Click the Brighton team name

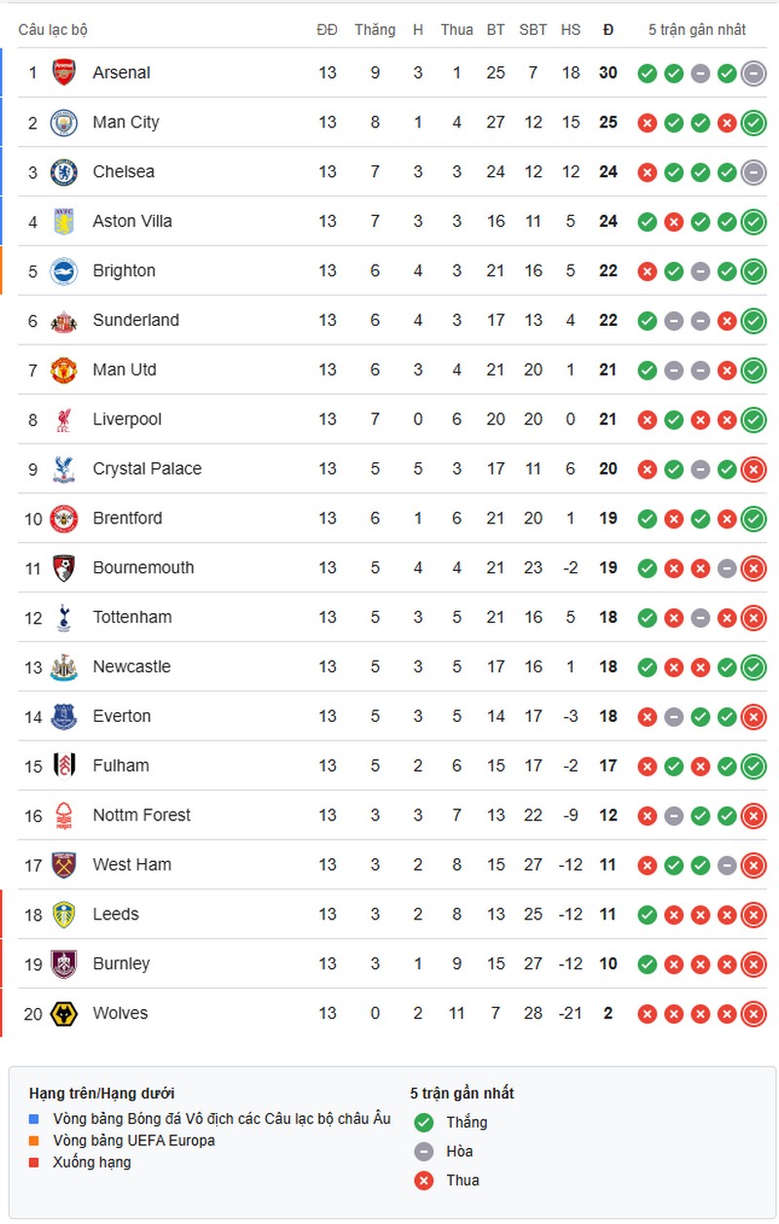(124, 271)
